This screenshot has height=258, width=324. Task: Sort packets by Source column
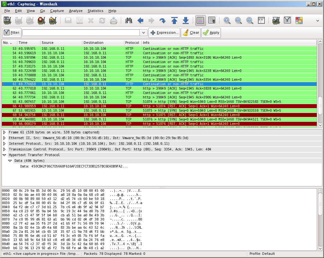61,43
